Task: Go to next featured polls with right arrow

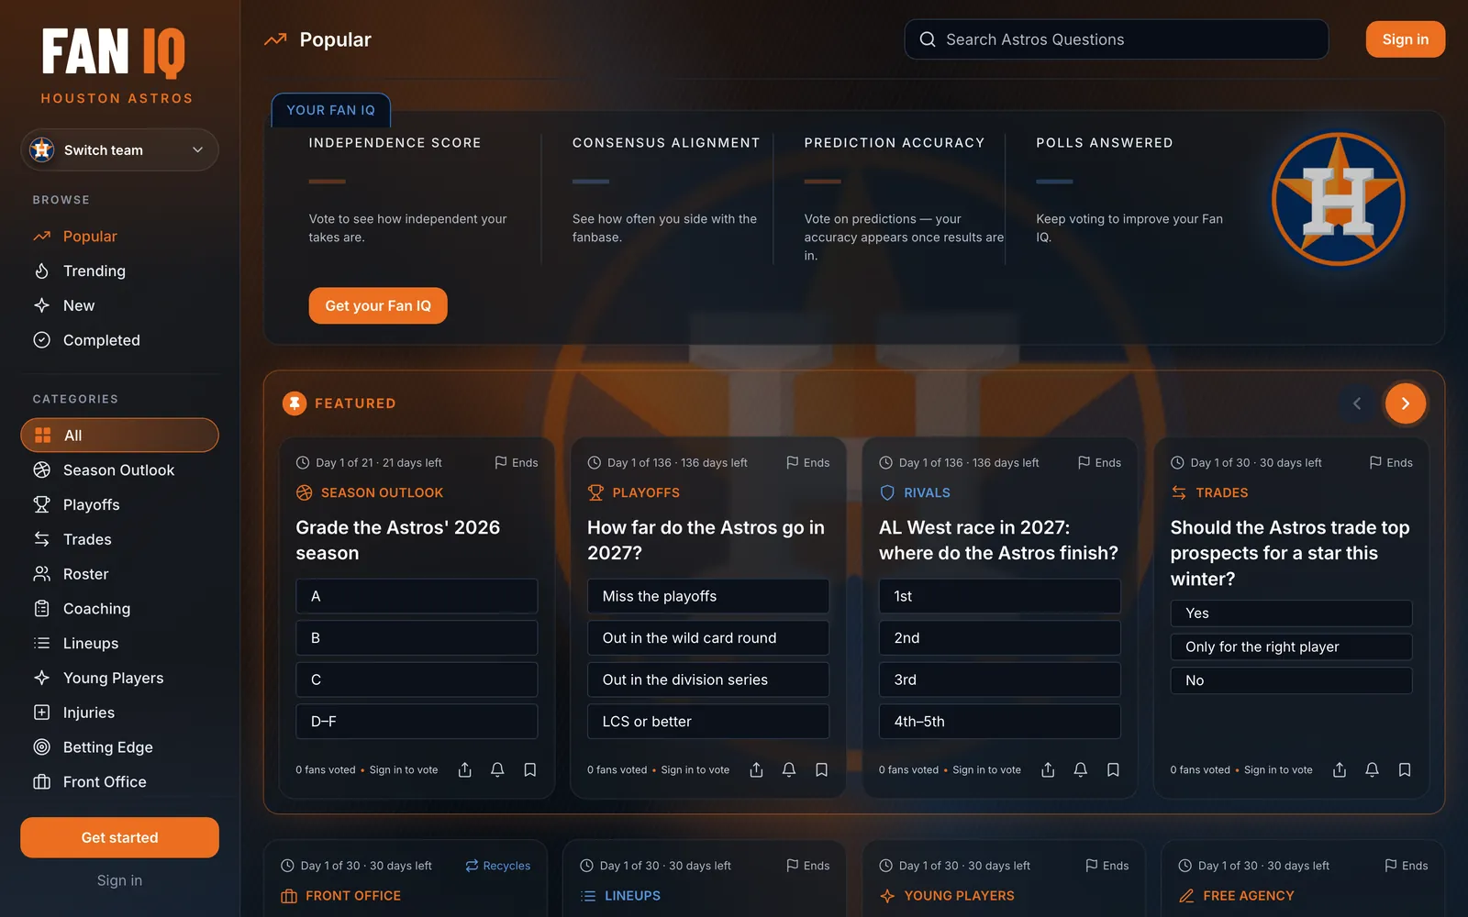Action: pos(1405,403)
